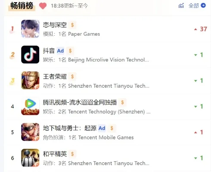Image resolution: width=211 pixels, height=172 pixels.
Task: Open the 地下城与勇士 app icon
Action: 30,132
